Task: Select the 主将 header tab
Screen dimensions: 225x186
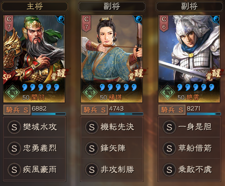Action: [34, 6]
